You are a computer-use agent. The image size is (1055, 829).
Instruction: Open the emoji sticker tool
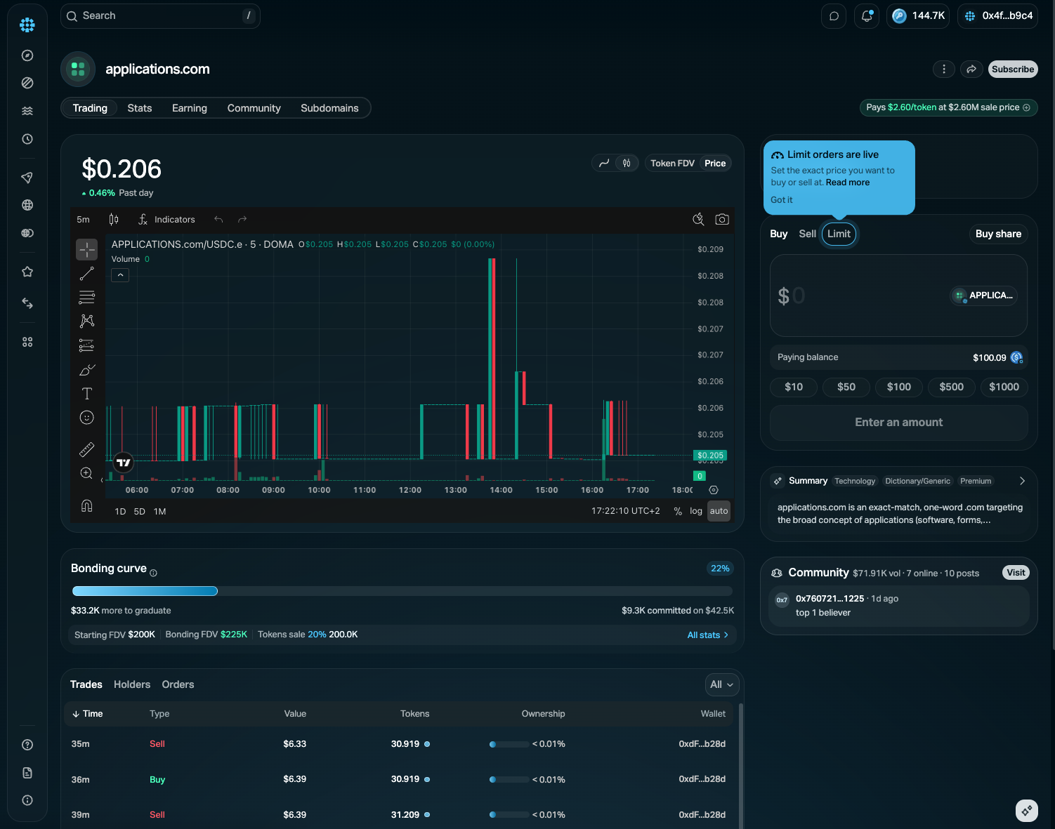tap(86, 418)
